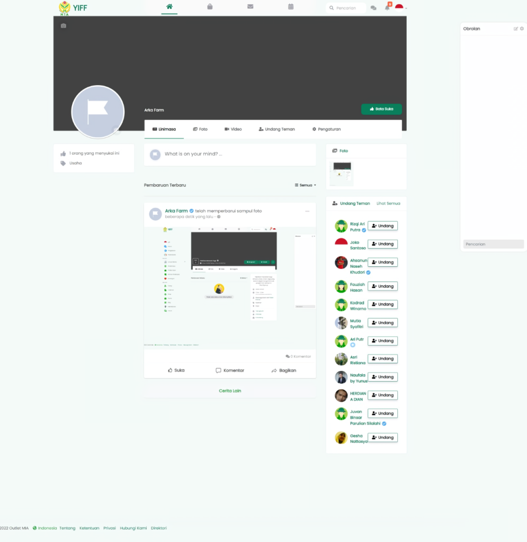This screenshot has height=542, width=527.
Task: Click the Batal Suka button
Action: [x=381, y=109]
